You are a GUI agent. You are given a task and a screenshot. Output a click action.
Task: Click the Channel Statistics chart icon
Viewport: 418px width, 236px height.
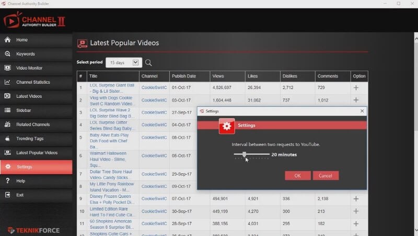click(7, 82)
